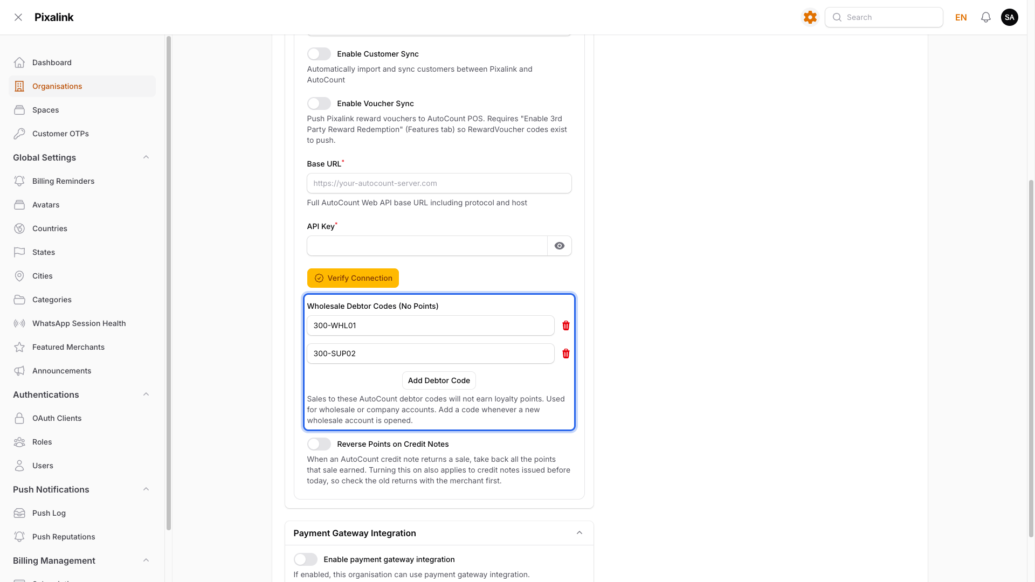Collapse the Payment Gateway Integration panel
1035x582 pixels.
[x=579, y=533]
